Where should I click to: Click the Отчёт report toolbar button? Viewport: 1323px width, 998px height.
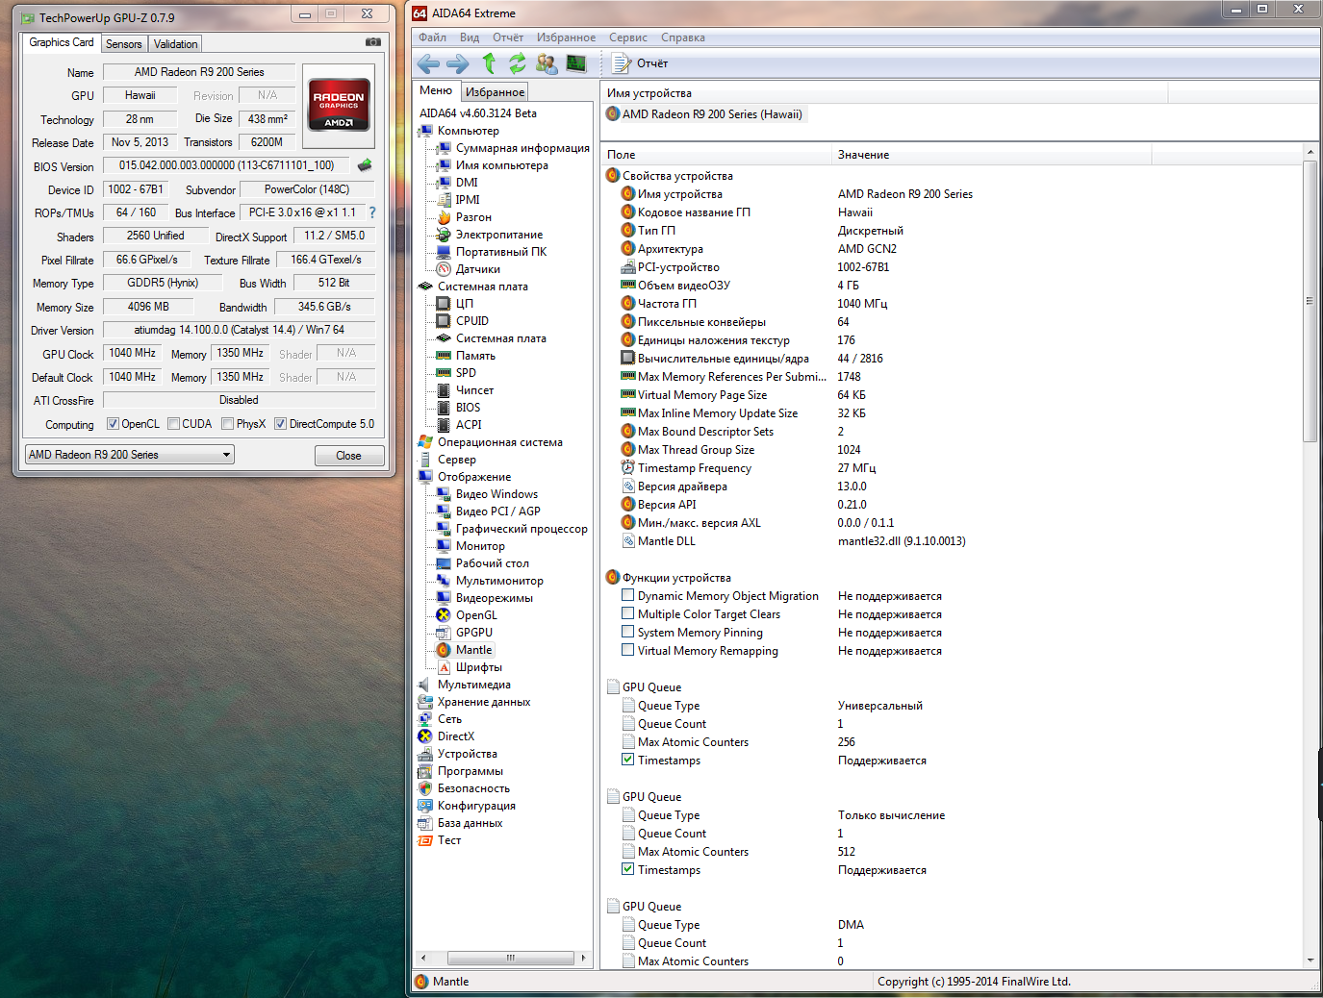641,63
